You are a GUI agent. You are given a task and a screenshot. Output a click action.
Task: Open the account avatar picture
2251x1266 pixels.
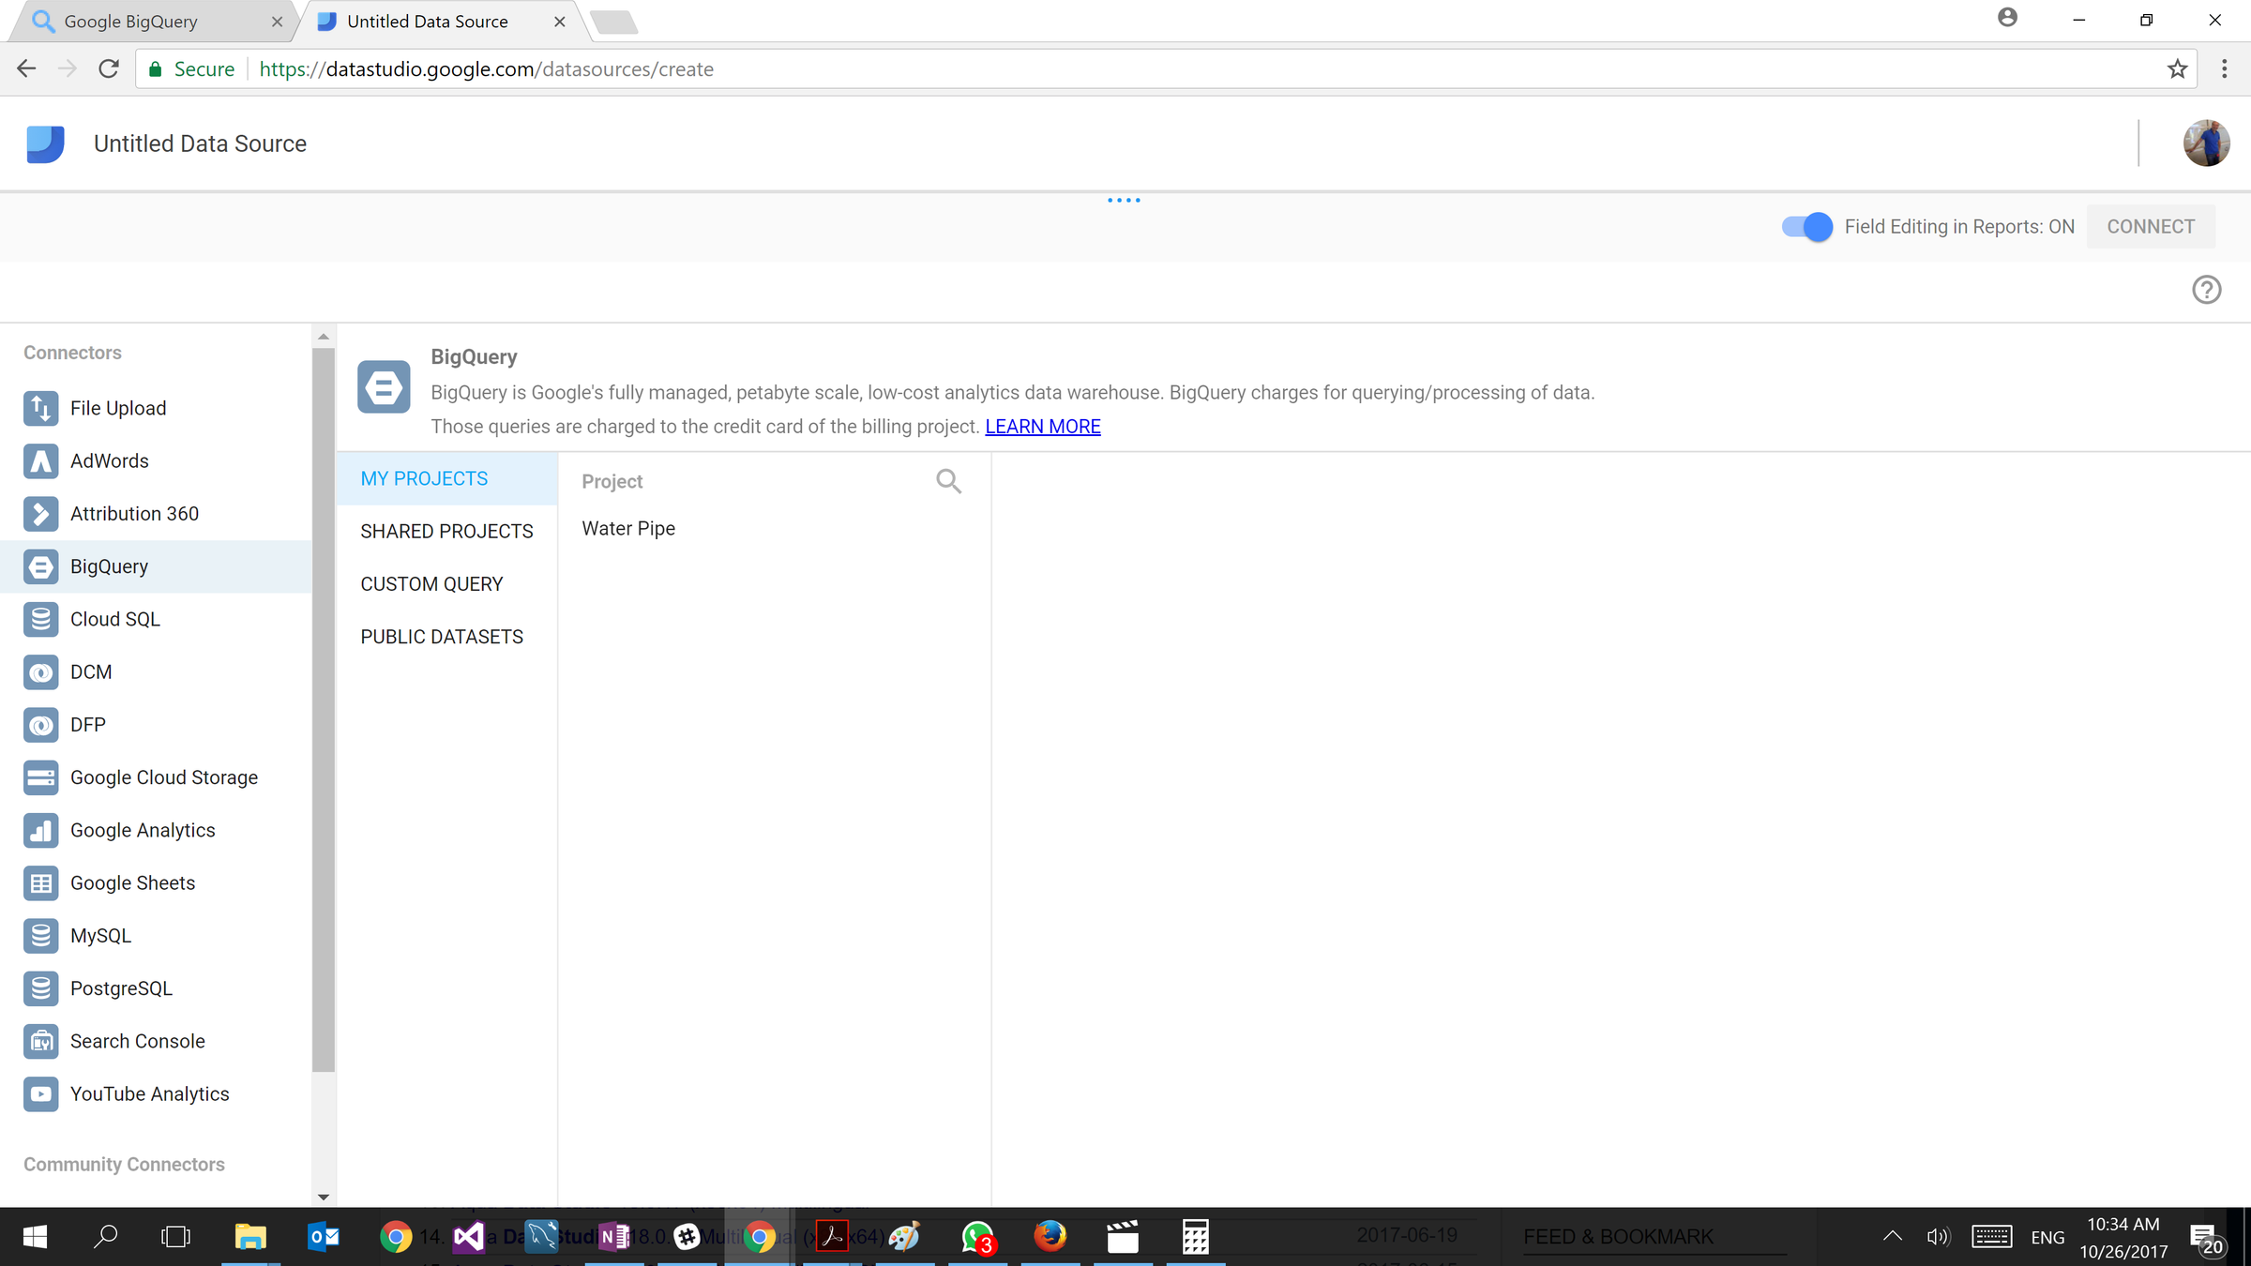(2206, 143)
